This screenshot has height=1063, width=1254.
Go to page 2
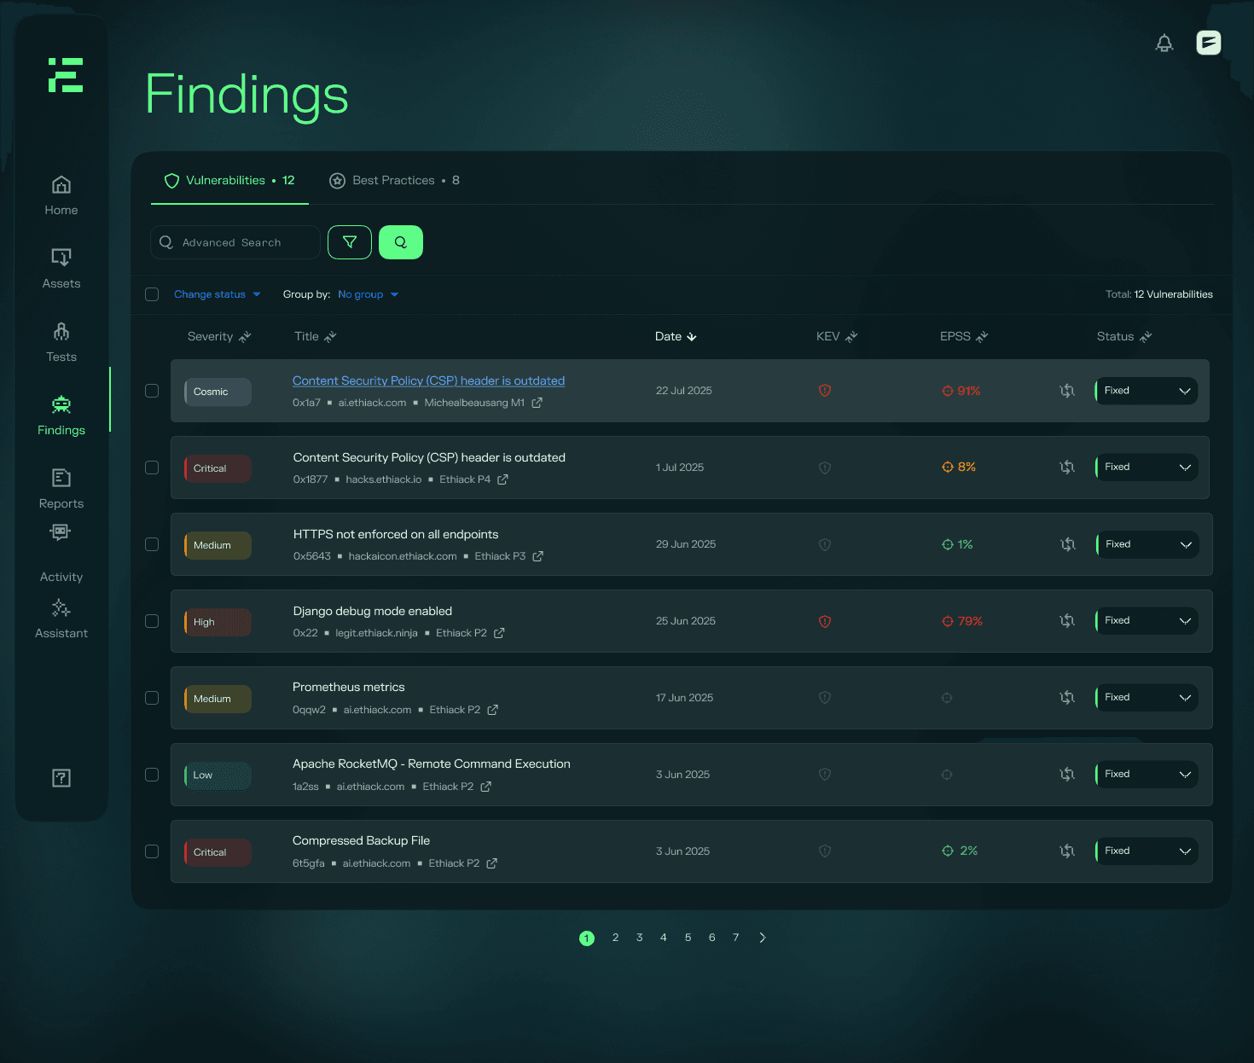(615, 938)
